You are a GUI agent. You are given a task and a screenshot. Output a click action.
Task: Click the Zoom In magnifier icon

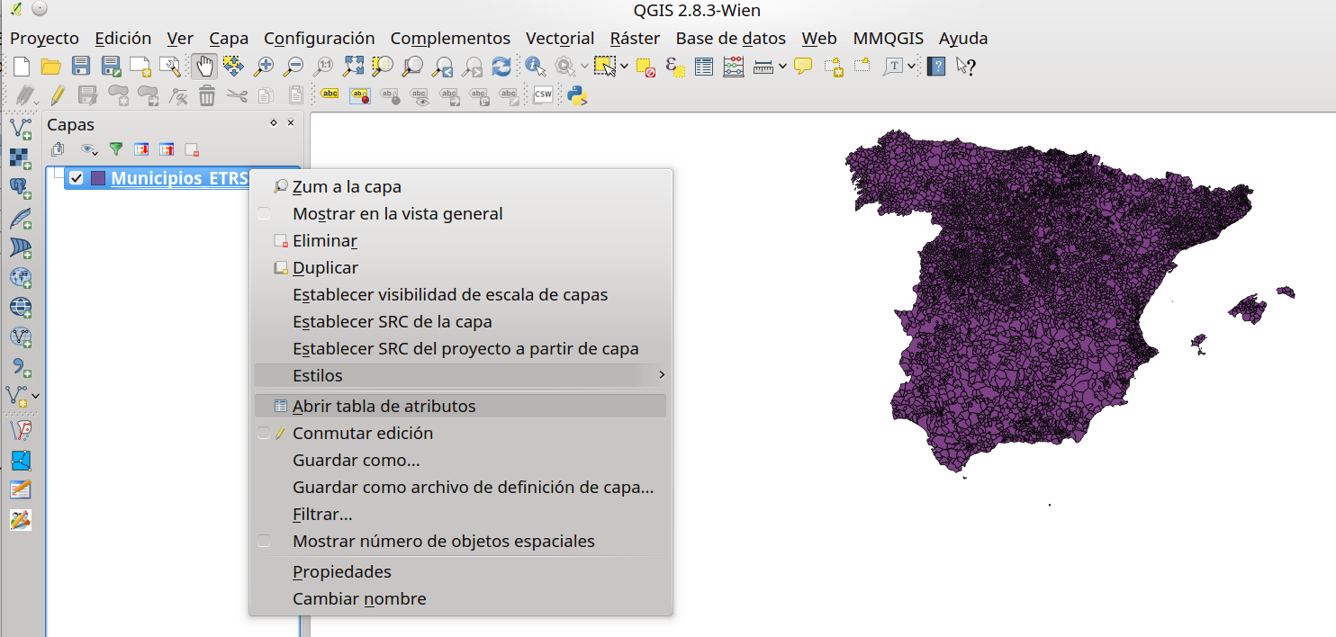click(264, 66)
